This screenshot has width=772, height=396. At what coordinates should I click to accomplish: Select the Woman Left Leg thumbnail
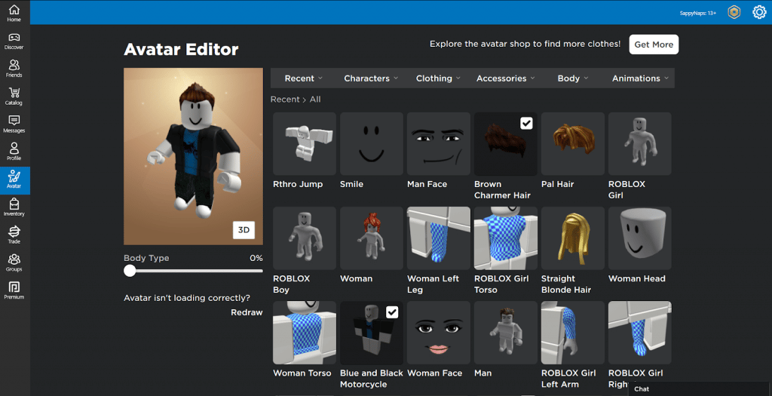[x=438, y=238]
